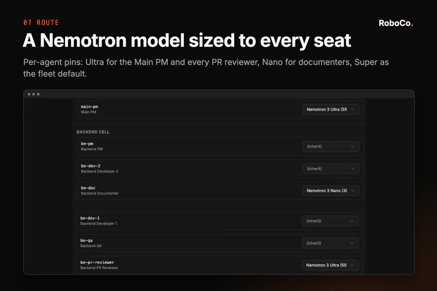Click the chevron in be-doc's selector
This screenshot has width=437, height=291.
(x=352, y=191)
